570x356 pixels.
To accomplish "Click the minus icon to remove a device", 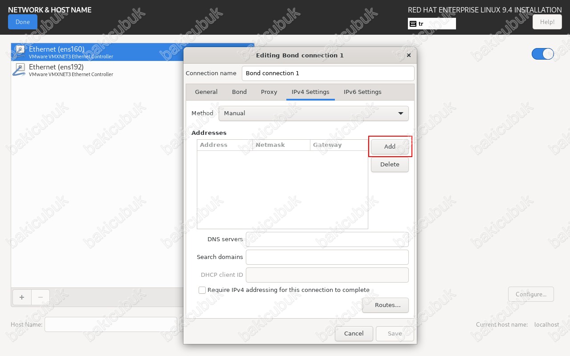I will click(41, 297).
